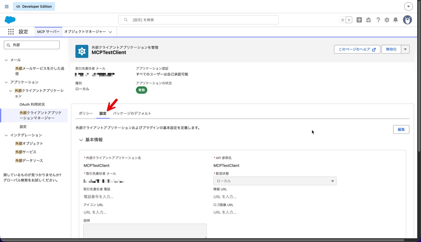
Task: Click the 設定 global search field
Action: point(198,20)
